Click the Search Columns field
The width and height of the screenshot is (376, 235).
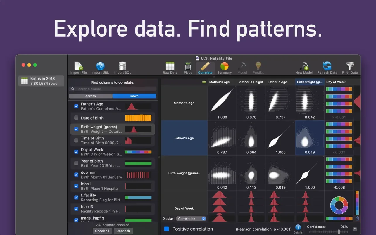(x=113, y=89)
